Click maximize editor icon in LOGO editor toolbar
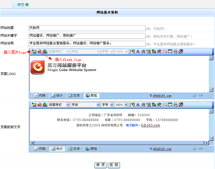The height and width of the screenshot is (169, 215). tap(181, 52)
